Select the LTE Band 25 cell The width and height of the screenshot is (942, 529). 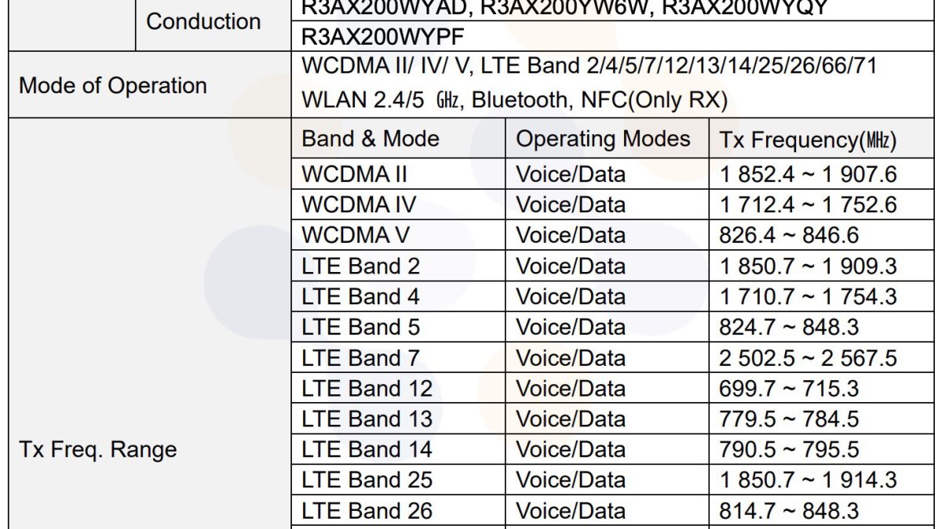pyautogui.click(x=367, y=480)
